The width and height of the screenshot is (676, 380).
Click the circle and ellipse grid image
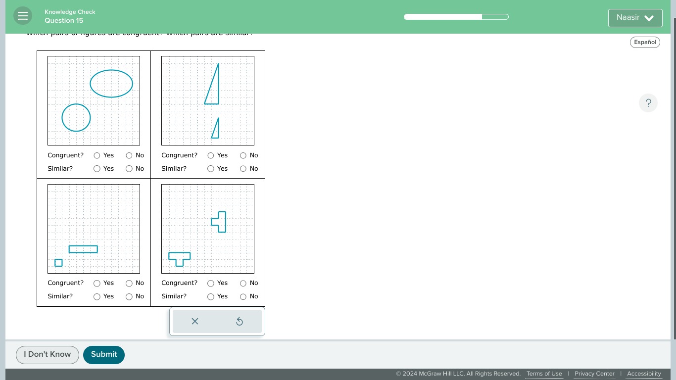click(94, 100)
